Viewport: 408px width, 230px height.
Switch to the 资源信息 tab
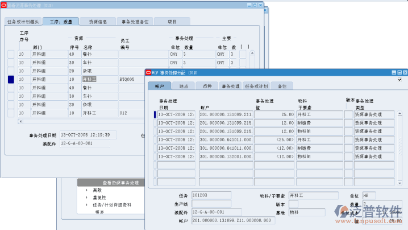pos(98,22)
